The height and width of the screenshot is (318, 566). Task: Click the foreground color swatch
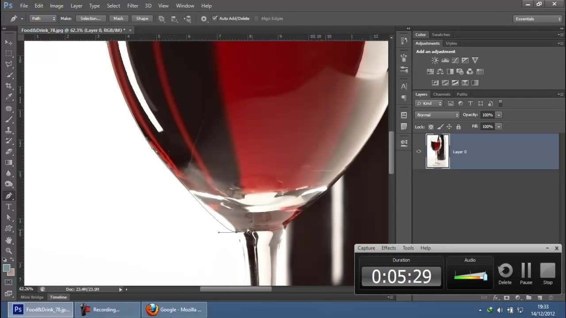[6, 268]
